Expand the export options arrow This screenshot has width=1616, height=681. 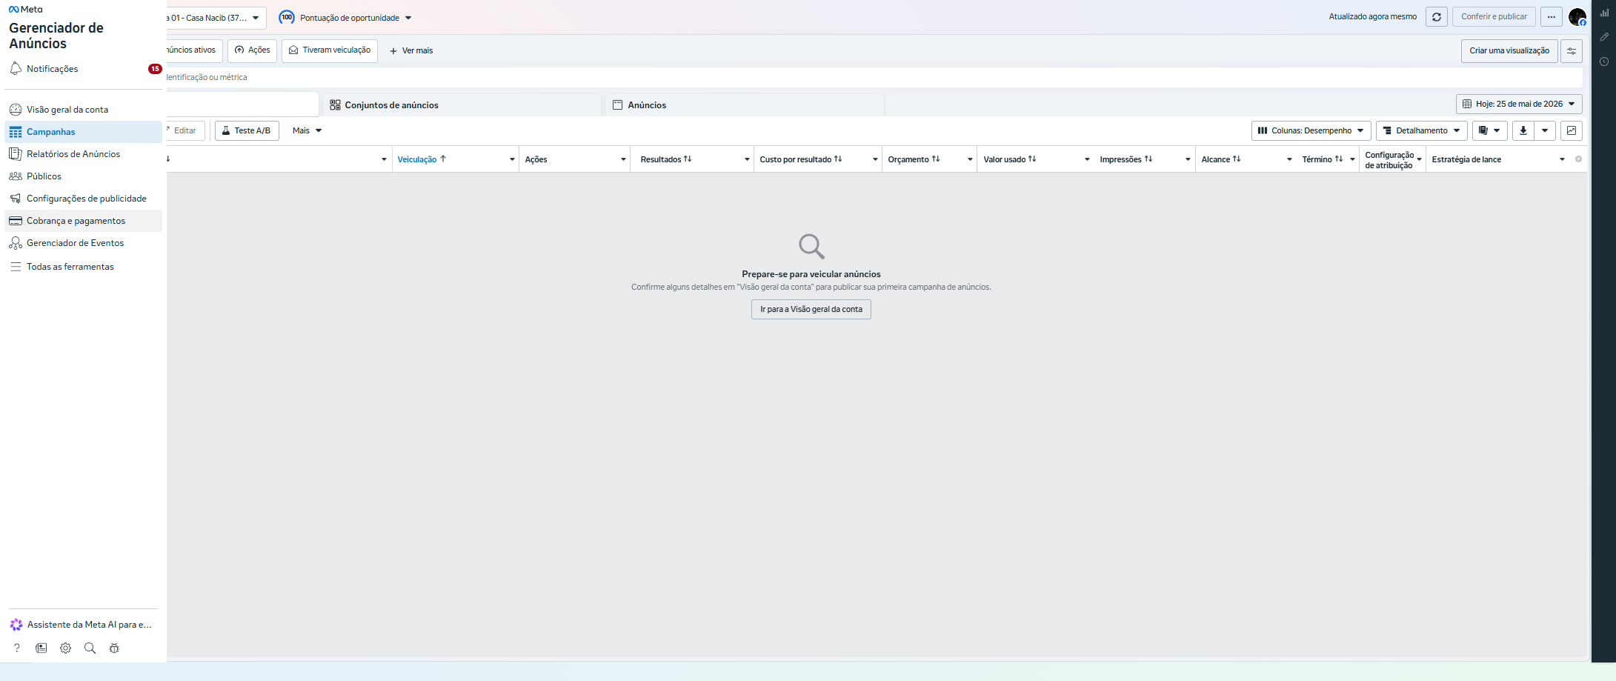click(x=1545, y=130)
